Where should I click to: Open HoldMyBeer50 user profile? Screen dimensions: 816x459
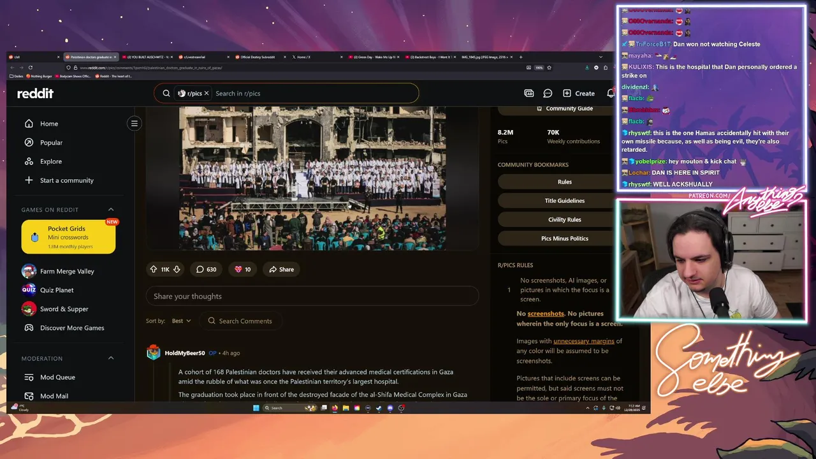[x=185, y=353]
